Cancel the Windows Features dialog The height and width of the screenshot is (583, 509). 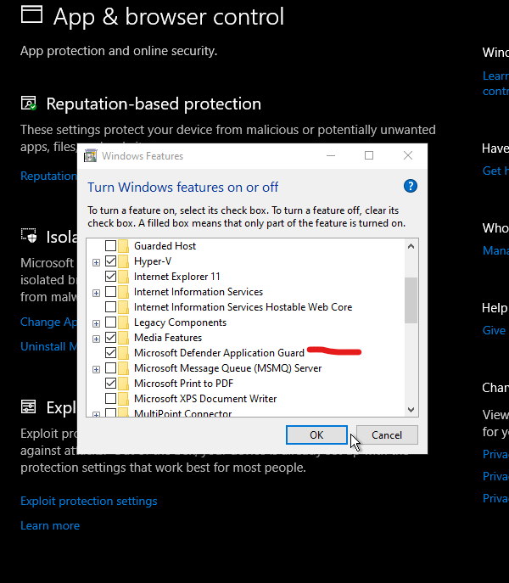pyautogui.click(x=387, y=435)
